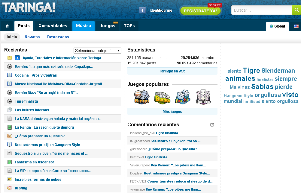Open the Bingo game icon
The image size is (301, 193).
142,97
